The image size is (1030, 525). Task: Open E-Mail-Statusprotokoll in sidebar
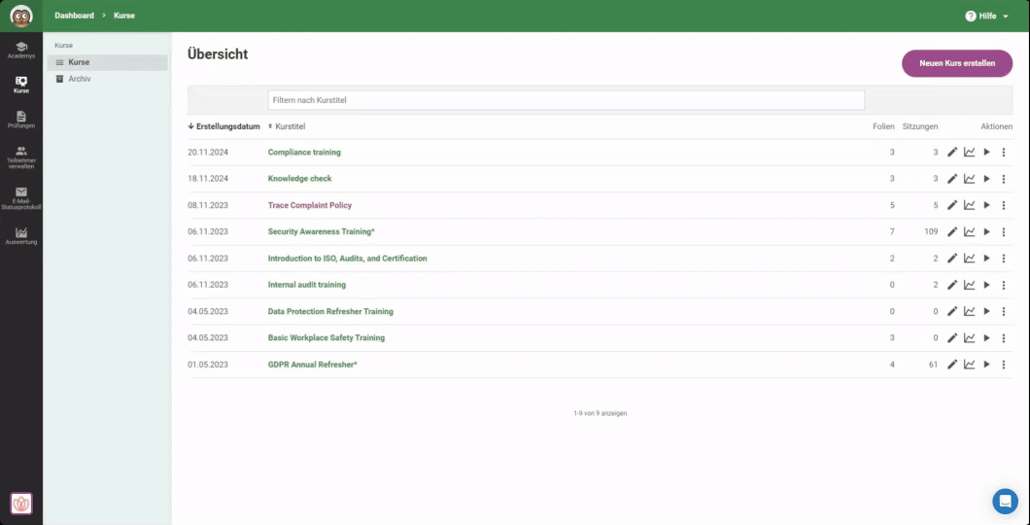[x=21, y=197]
